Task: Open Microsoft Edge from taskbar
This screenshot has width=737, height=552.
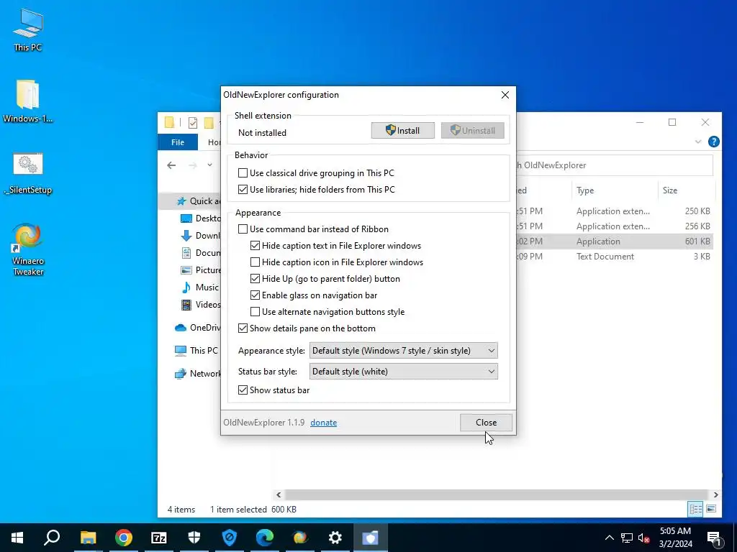Action: tap(265, 538)
